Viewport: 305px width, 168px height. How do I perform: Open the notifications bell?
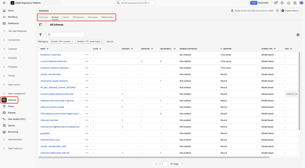point(288,3)
